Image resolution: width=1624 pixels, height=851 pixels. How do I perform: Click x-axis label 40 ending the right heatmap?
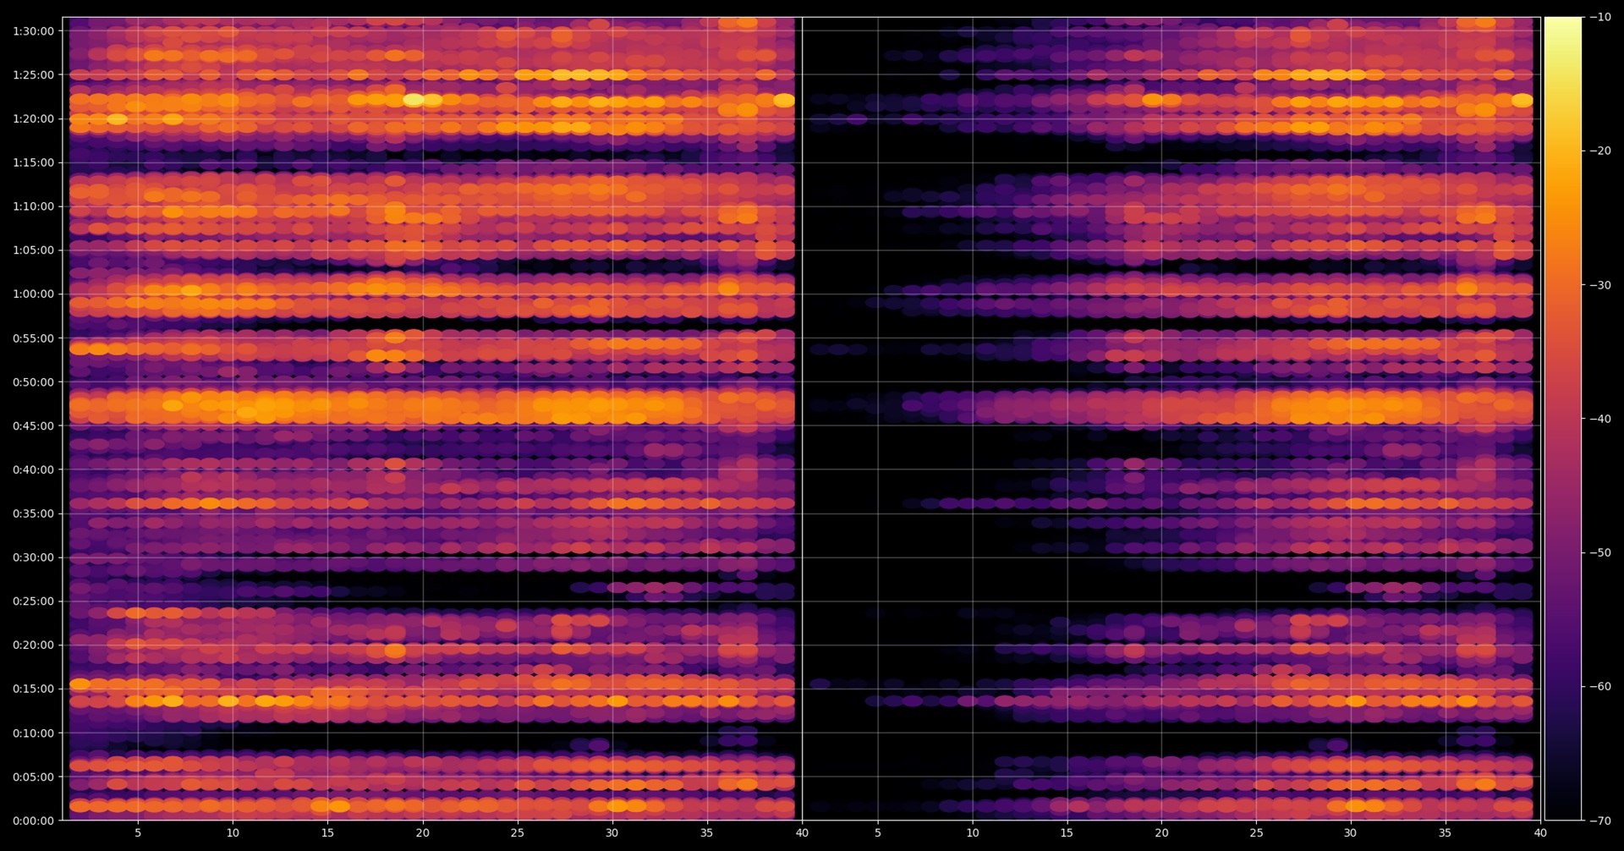pos(1540,833)
